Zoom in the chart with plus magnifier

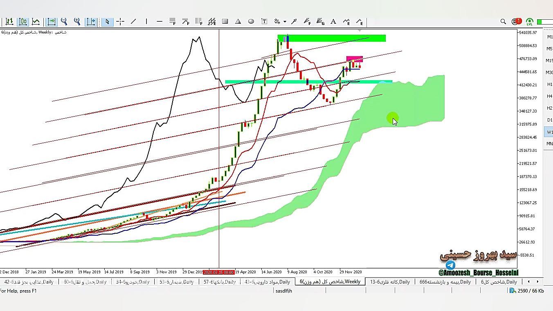(x=77, y=22)
